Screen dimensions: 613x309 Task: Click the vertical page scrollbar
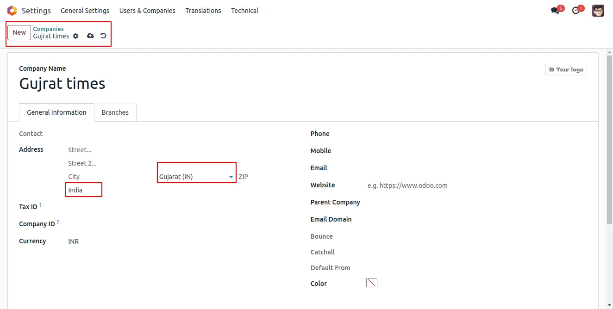(x=609, y=139)
